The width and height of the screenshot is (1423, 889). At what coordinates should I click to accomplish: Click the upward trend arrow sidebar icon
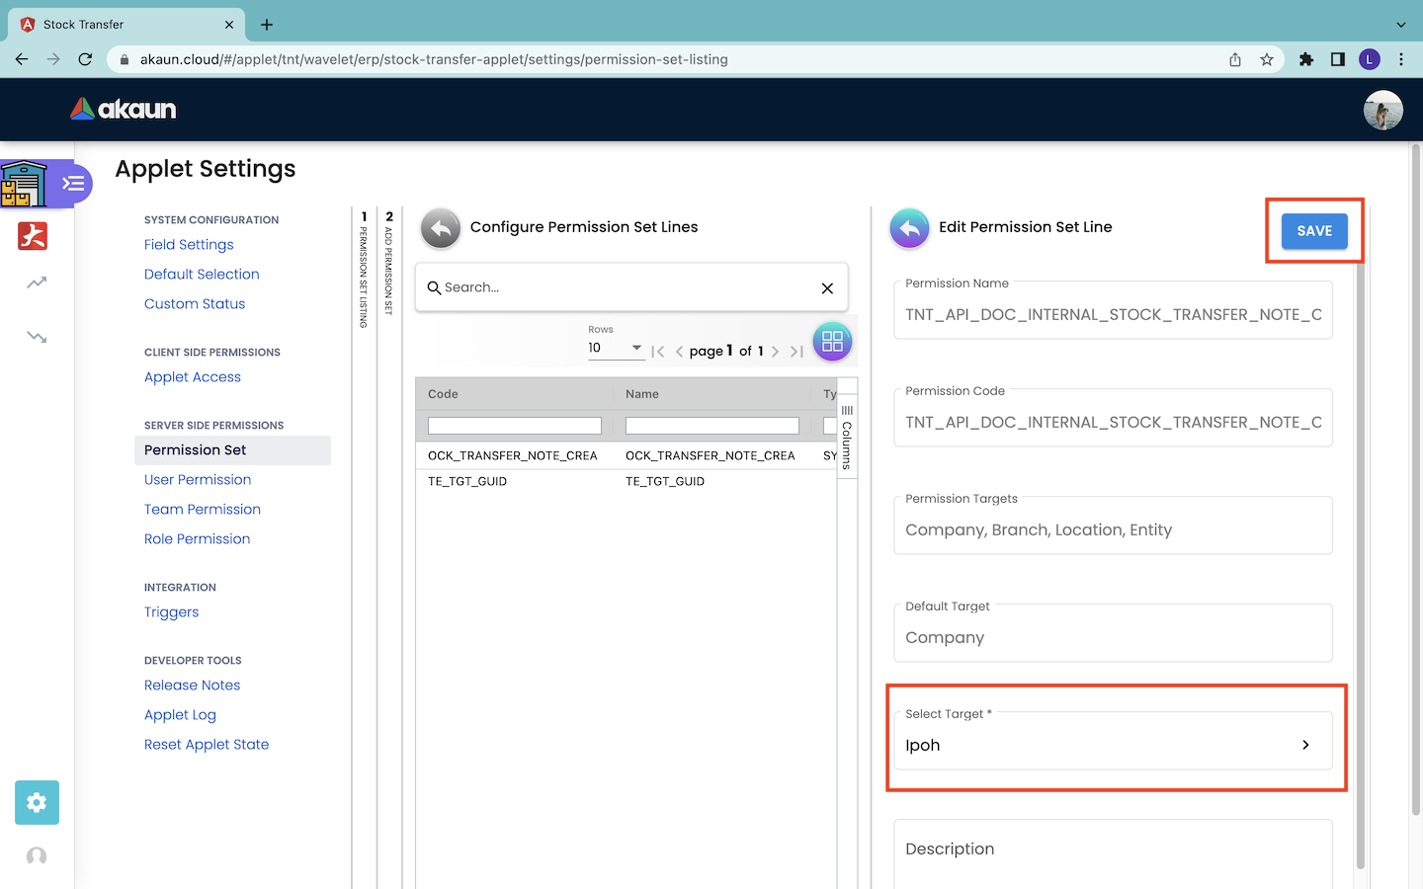37,283
